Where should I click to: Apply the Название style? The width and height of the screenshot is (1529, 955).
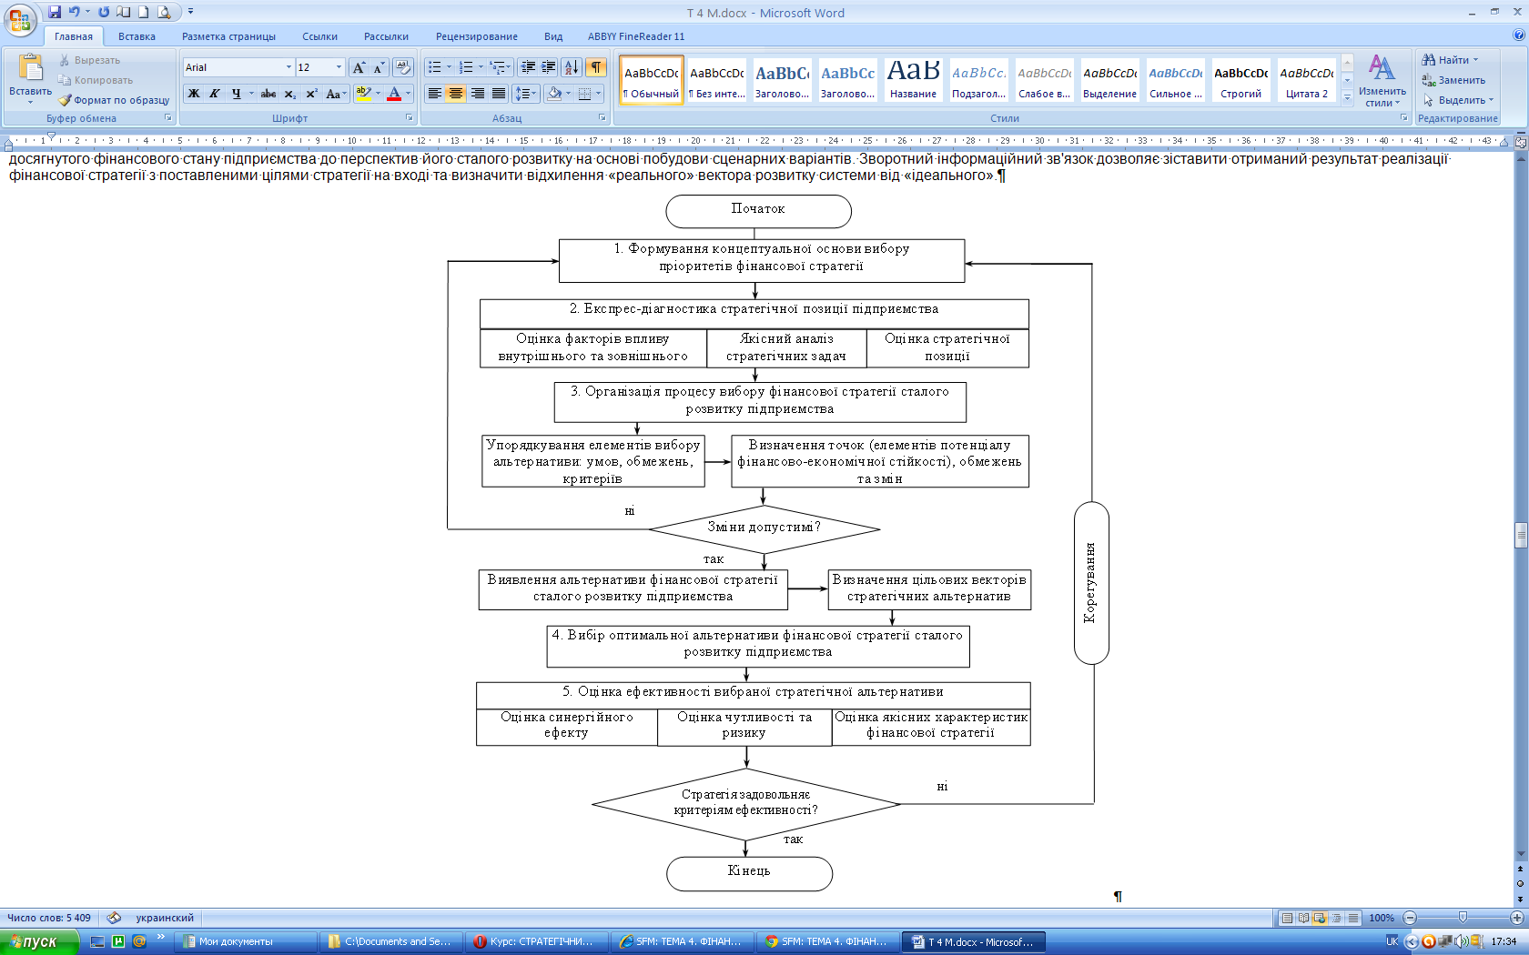click(x=913, y=80)
